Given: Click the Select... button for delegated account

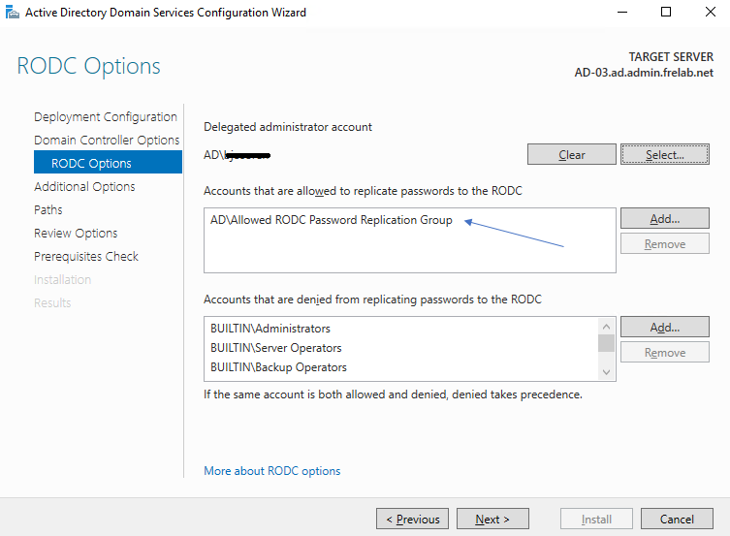Looking at the screenshot, I should (664, 155).
